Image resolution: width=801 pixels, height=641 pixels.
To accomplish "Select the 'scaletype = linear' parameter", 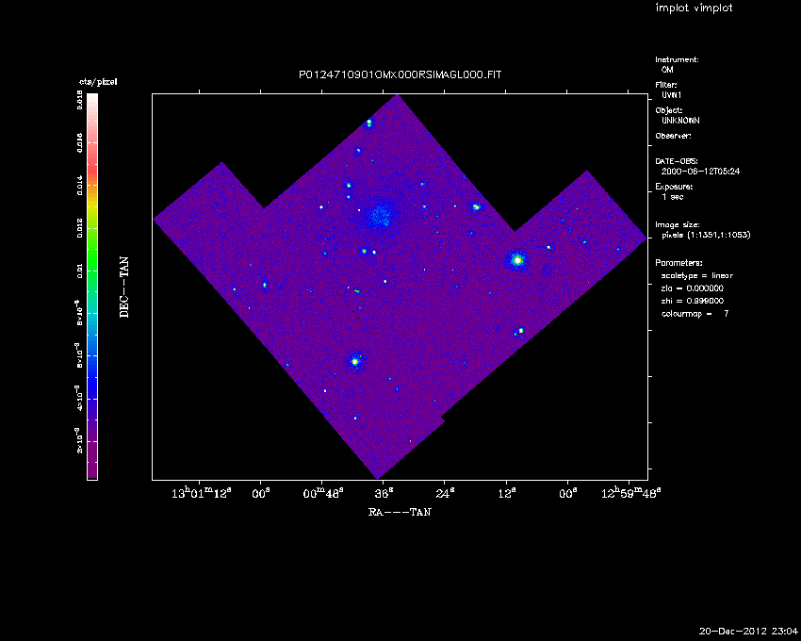I will pos(697,276).
